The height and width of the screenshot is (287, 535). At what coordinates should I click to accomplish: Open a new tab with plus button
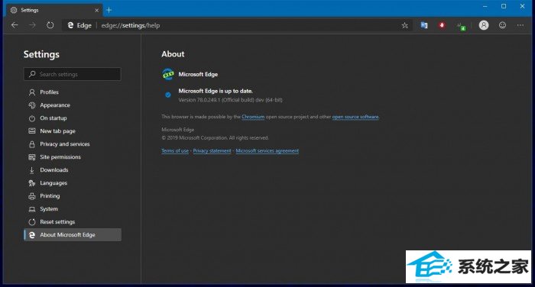click(x=109, y=10)
